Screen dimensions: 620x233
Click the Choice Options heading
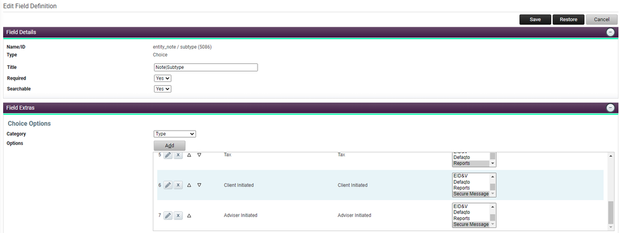tap(29, 124)
